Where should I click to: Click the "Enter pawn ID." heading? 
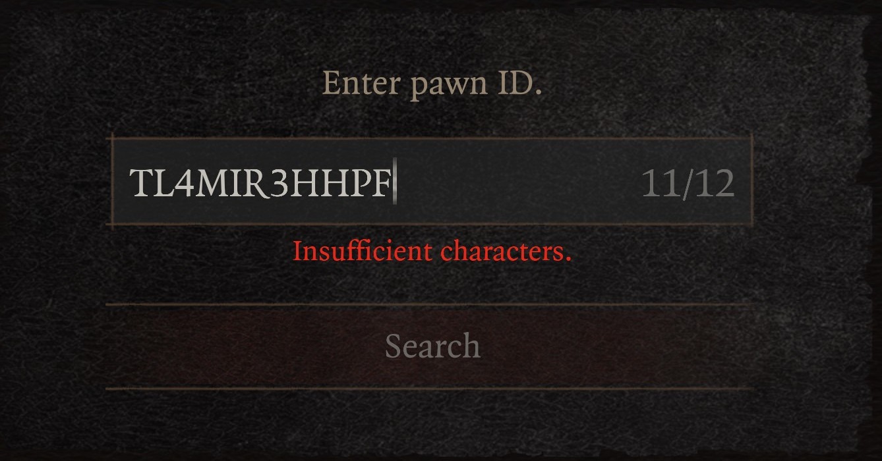point(432,84)
